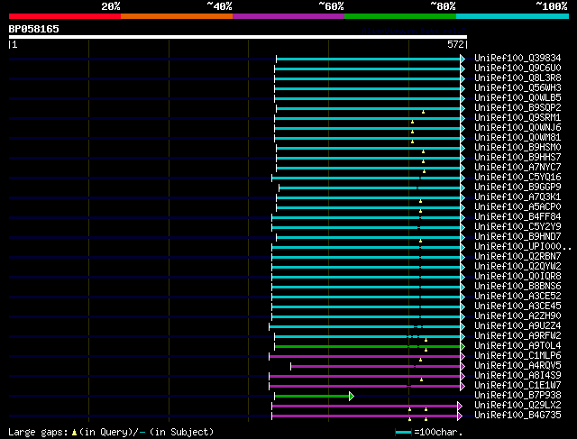Click the arrowhead of the short green B7P938 alignment
The image size is (577, 439).
click(351, 395)
